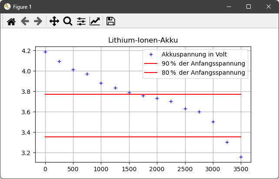Click the first data point at x equals 0

[45, 52]
